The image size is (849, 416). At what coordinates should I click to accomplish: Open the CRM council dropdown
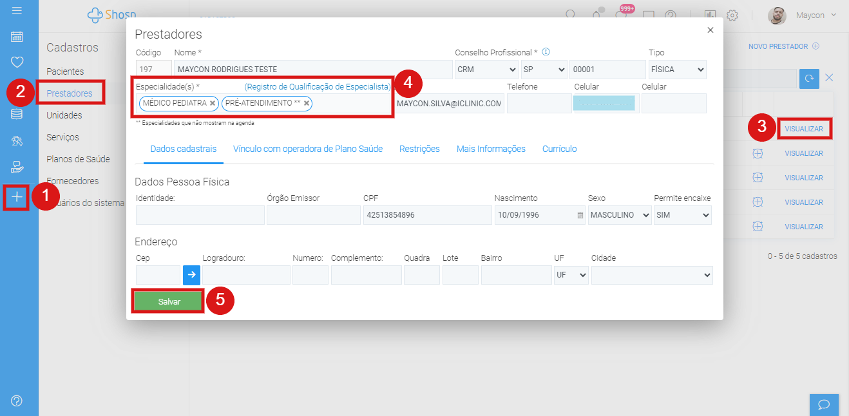point(486,70)
